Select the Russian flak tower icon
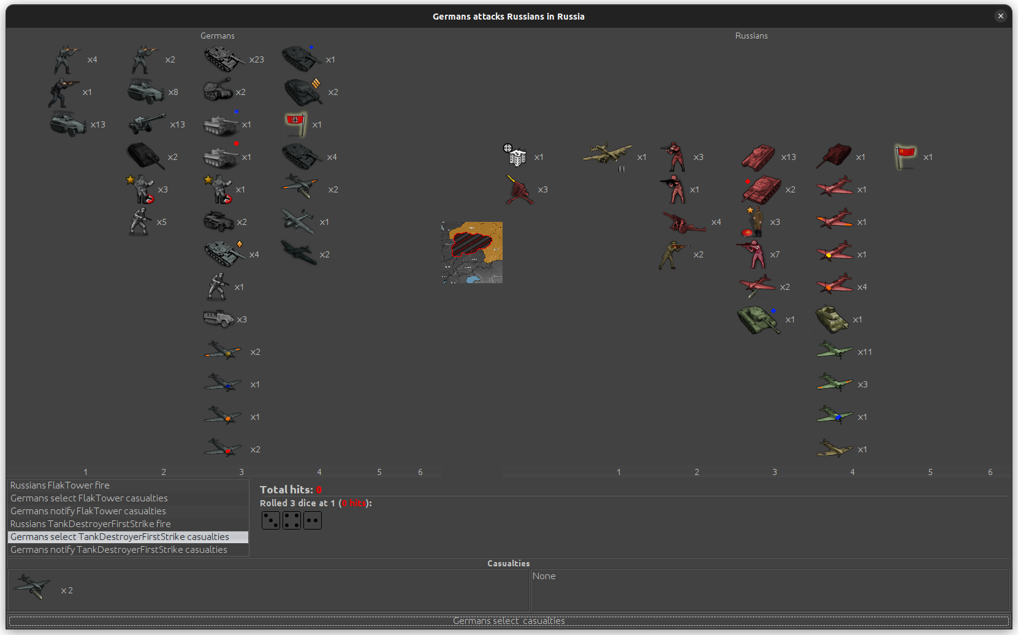The image size is (1018, 635). point(516,157)
